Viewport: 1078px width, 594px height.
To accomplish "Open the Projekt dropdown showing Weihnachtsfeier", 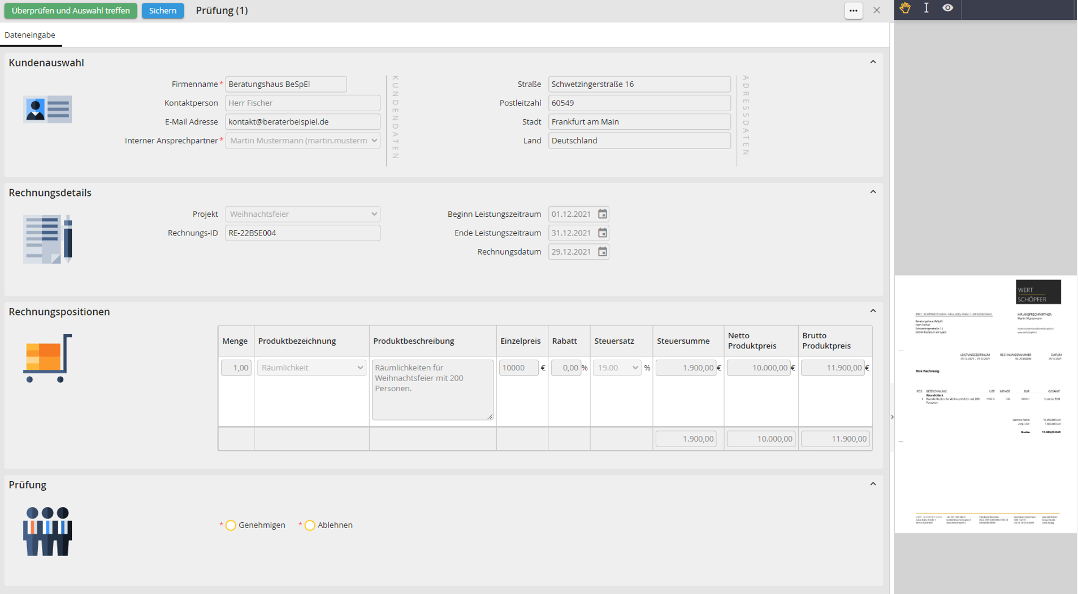I will coord(302,214).
